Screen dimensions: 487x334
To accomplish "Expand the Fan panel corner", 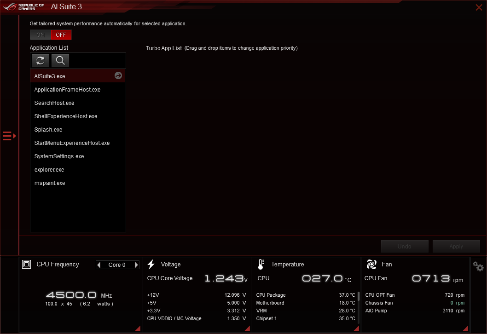I will [x=465, y=329].
